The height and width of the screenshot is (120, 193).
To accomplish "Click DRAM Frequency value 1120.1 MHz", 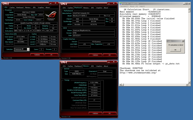I will click(94, 82).
